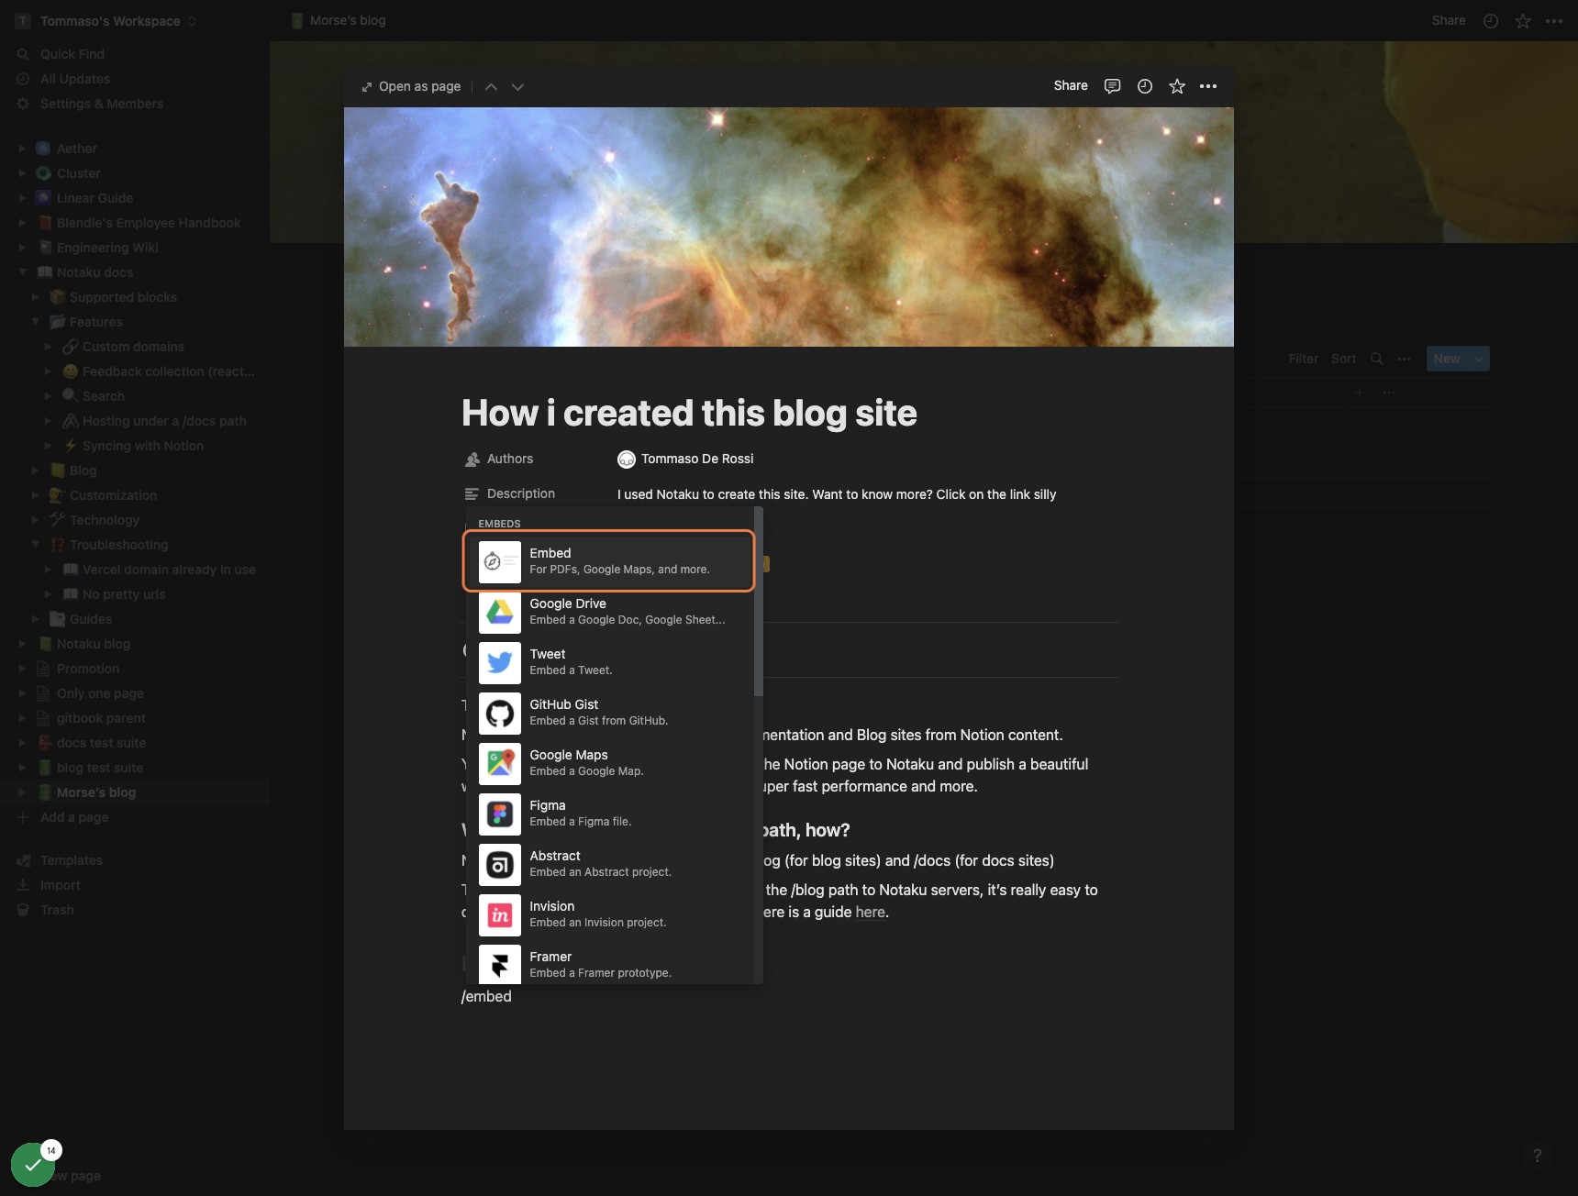
Task: Open Import in sidebar
Action: [x=61, y=885]
